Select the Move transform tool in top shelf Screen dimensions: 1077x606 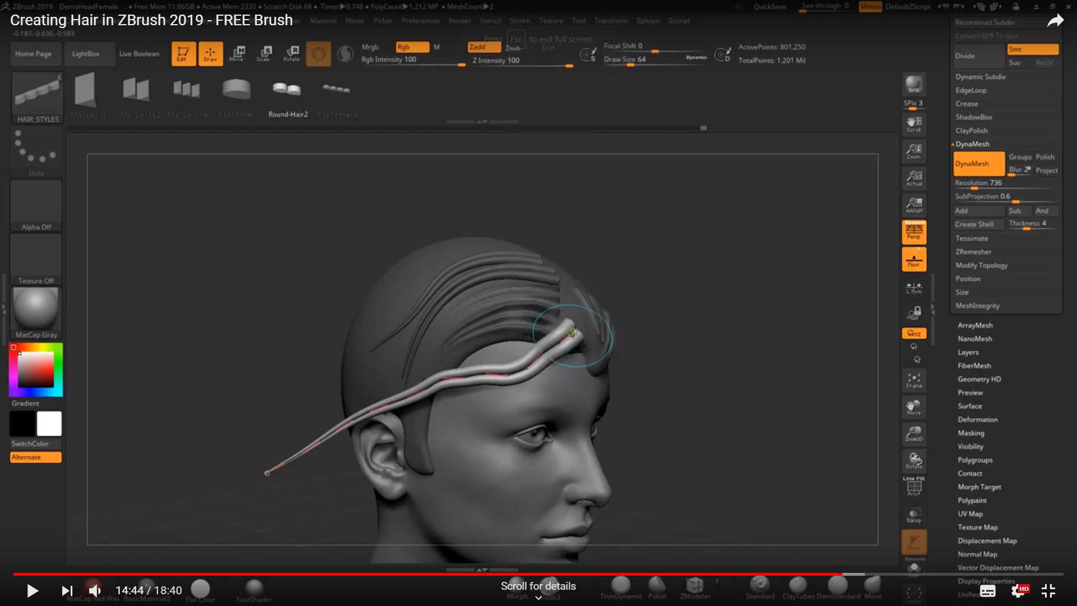[x=237, y=54]
